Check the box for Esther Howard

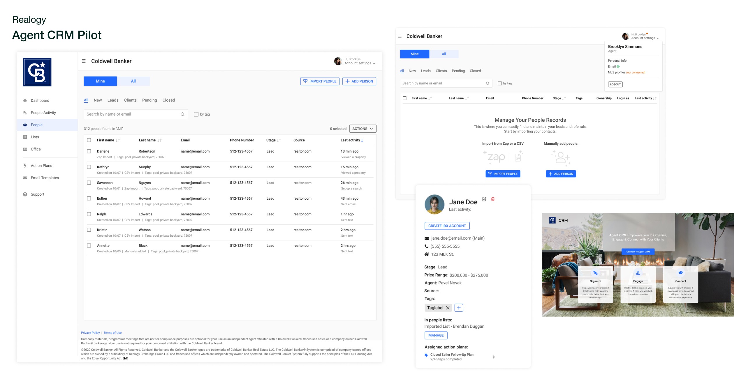pyautogui.click(x=89, y=199)
